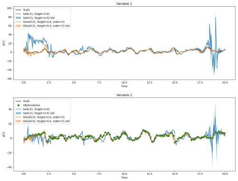Click blue Seik std patch in Variable 1 legend
The width and height of the screenshot is (238, 181).
(x=19, y=18)
